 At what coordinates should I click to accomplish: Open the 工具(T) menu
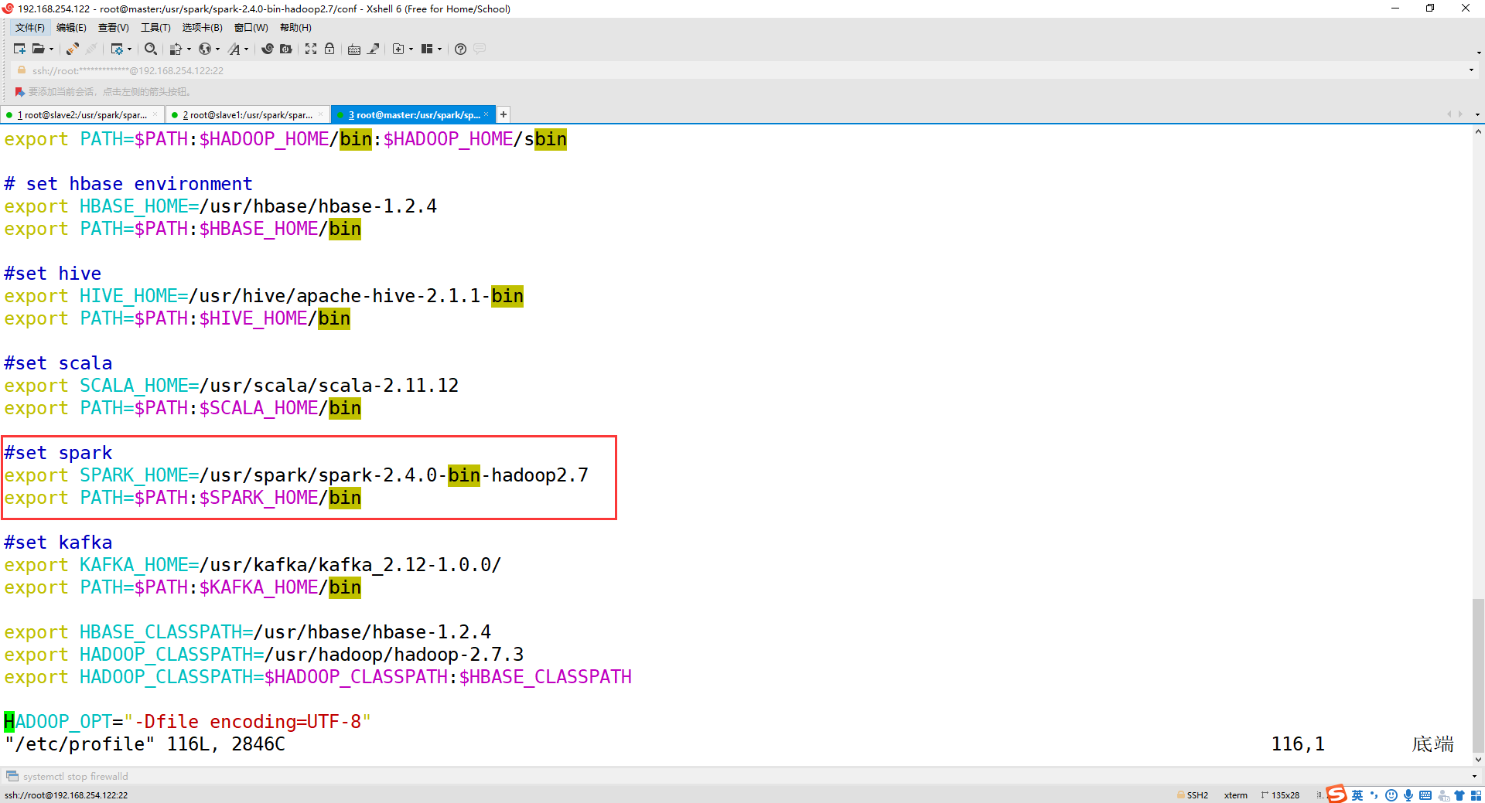155,28
